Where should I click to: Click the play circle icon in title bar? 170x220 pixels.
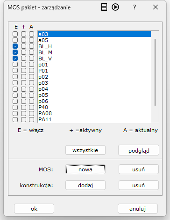115,7
